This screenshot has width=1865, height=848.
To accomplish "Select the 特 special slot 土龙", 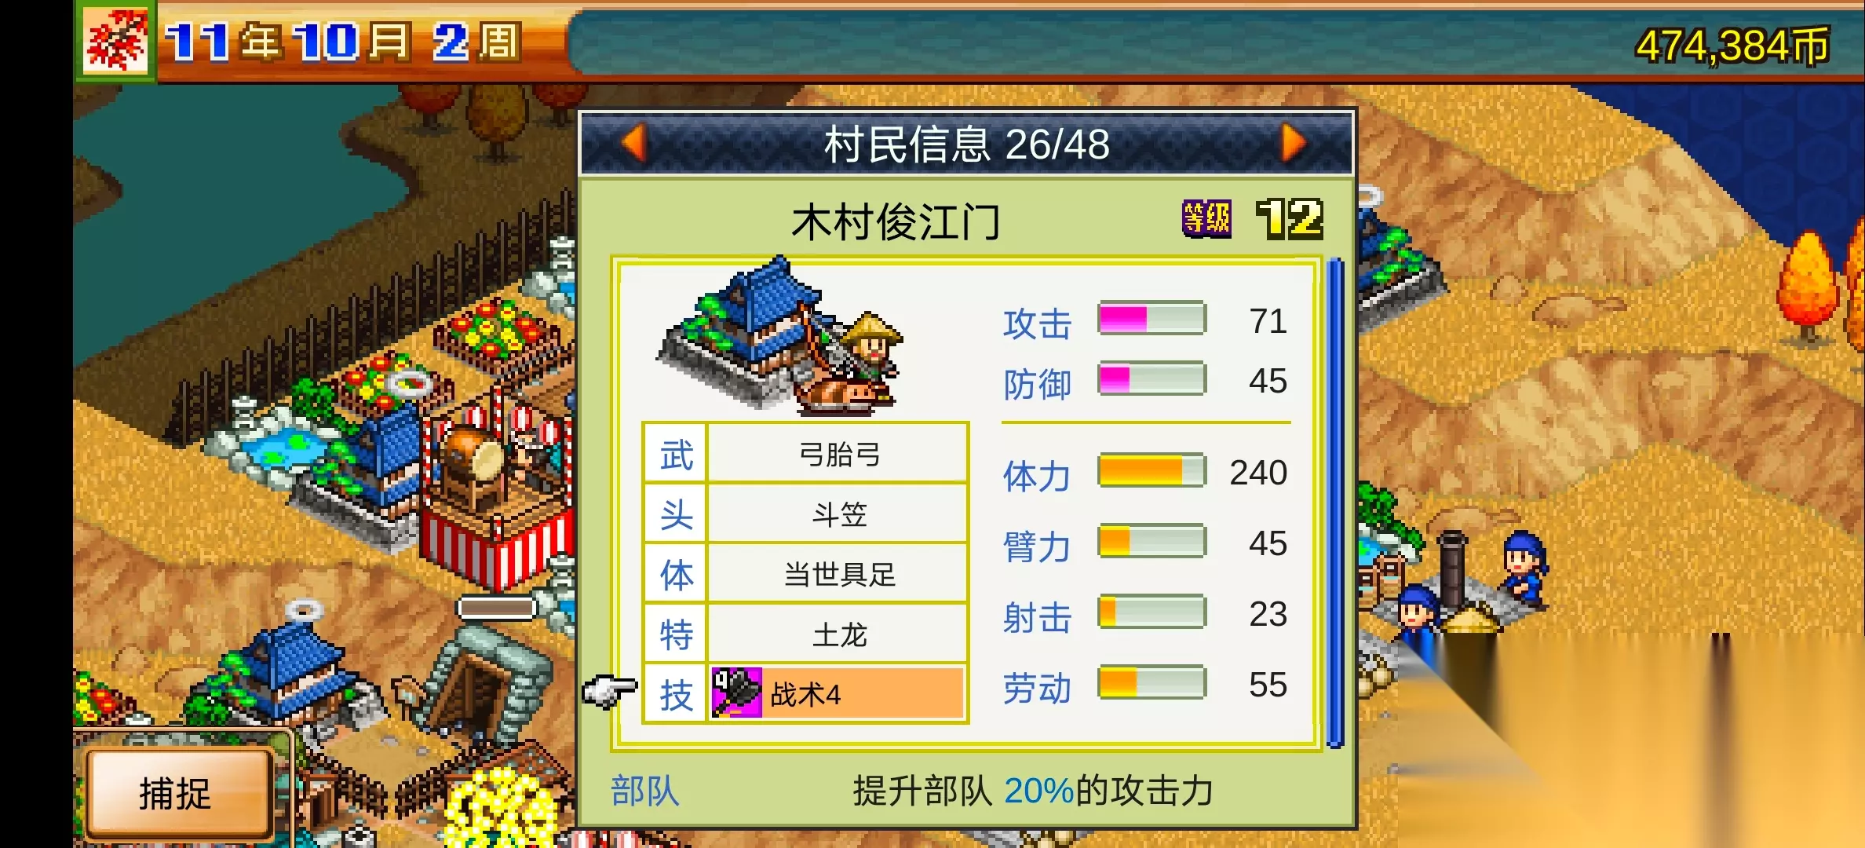I will [806, 634].
